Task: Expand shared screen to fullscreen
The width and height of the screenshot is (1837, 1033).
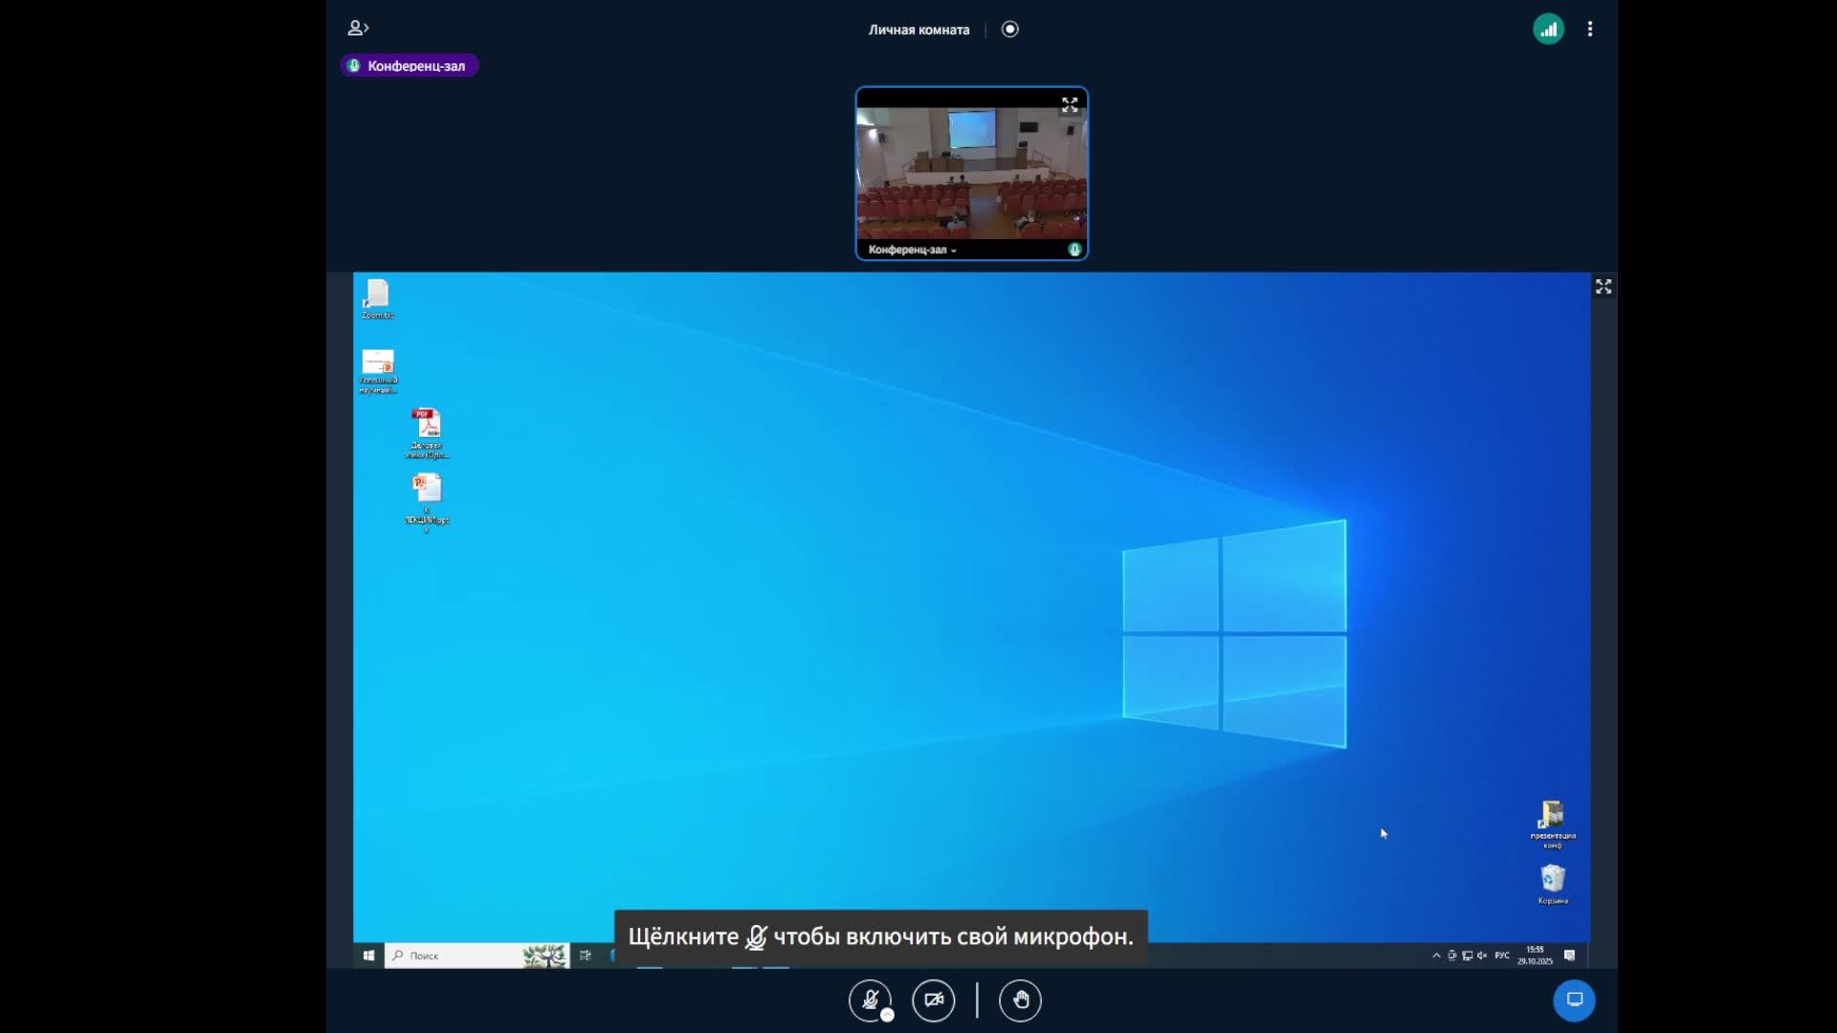Action: click(x=1604, y=287)
